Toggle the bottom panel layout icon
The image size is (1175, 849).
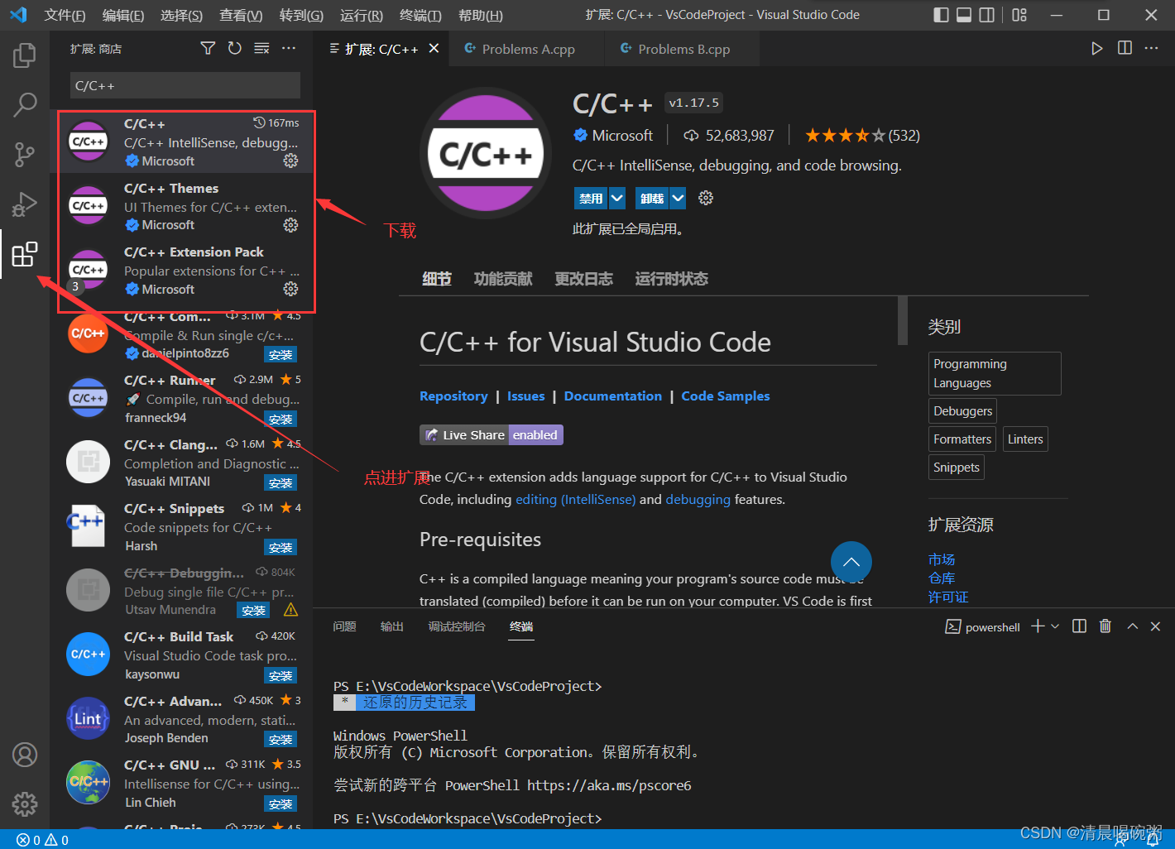964,15
